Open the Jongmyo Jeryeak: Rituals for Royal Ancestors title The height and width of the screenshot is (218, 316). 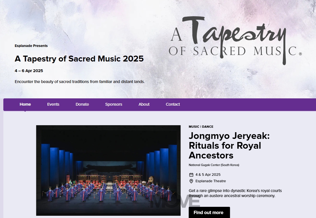[229, 146]
